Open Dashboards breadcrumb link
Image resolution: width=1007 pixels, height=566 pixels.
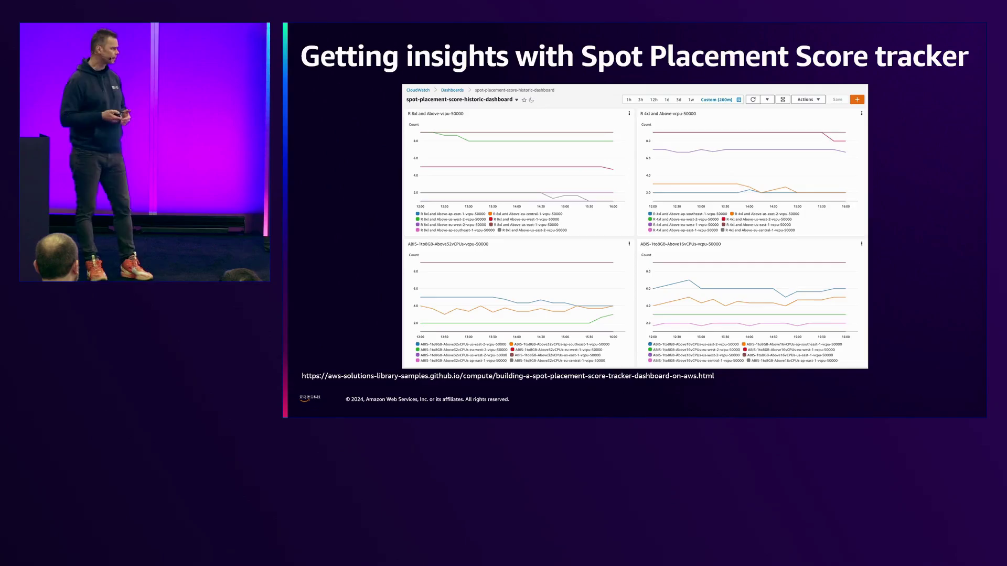pyautogui.click(x=452, y=90)
